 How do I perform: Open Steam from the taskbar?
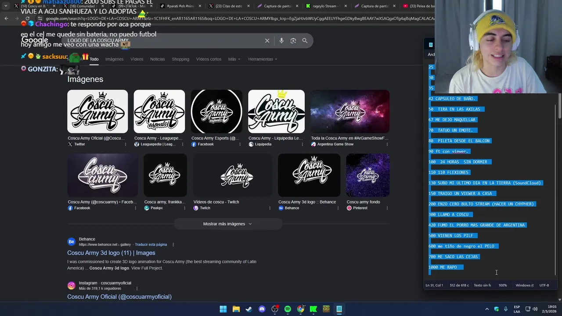pos(249,309)
